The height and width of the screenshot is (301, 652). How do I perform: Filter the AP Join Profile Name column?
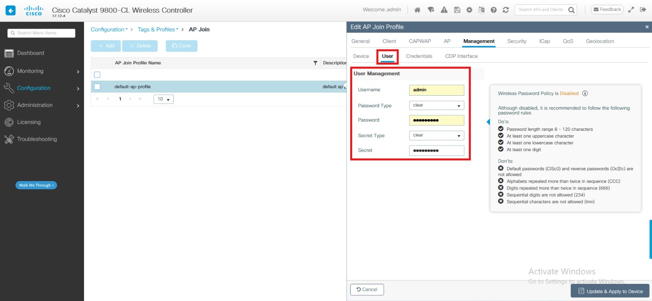pos(315,63)
